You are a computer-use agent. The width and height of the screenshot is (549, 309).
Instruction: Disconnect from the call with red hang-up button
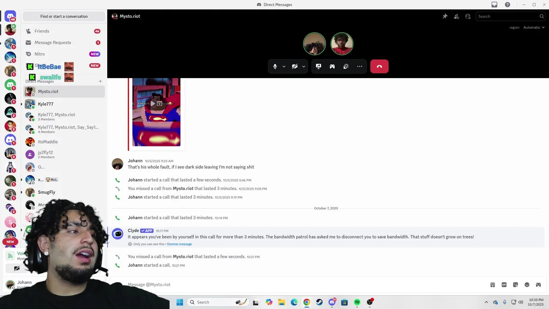click(379, 67)
